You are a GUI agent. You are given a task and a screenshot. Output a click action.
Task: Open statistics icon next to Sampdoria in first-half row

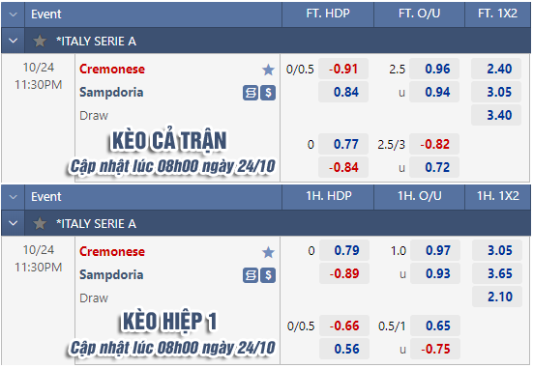[251, 275]
